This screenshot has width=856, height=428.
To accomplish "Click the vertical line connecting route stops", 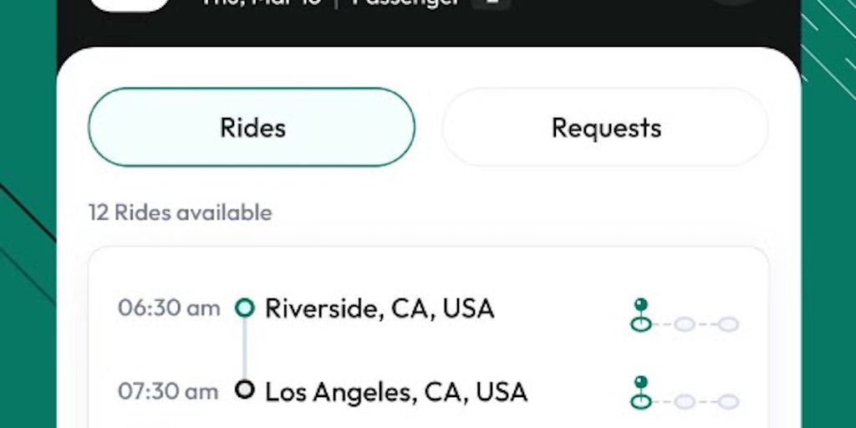I will (244, 349).
